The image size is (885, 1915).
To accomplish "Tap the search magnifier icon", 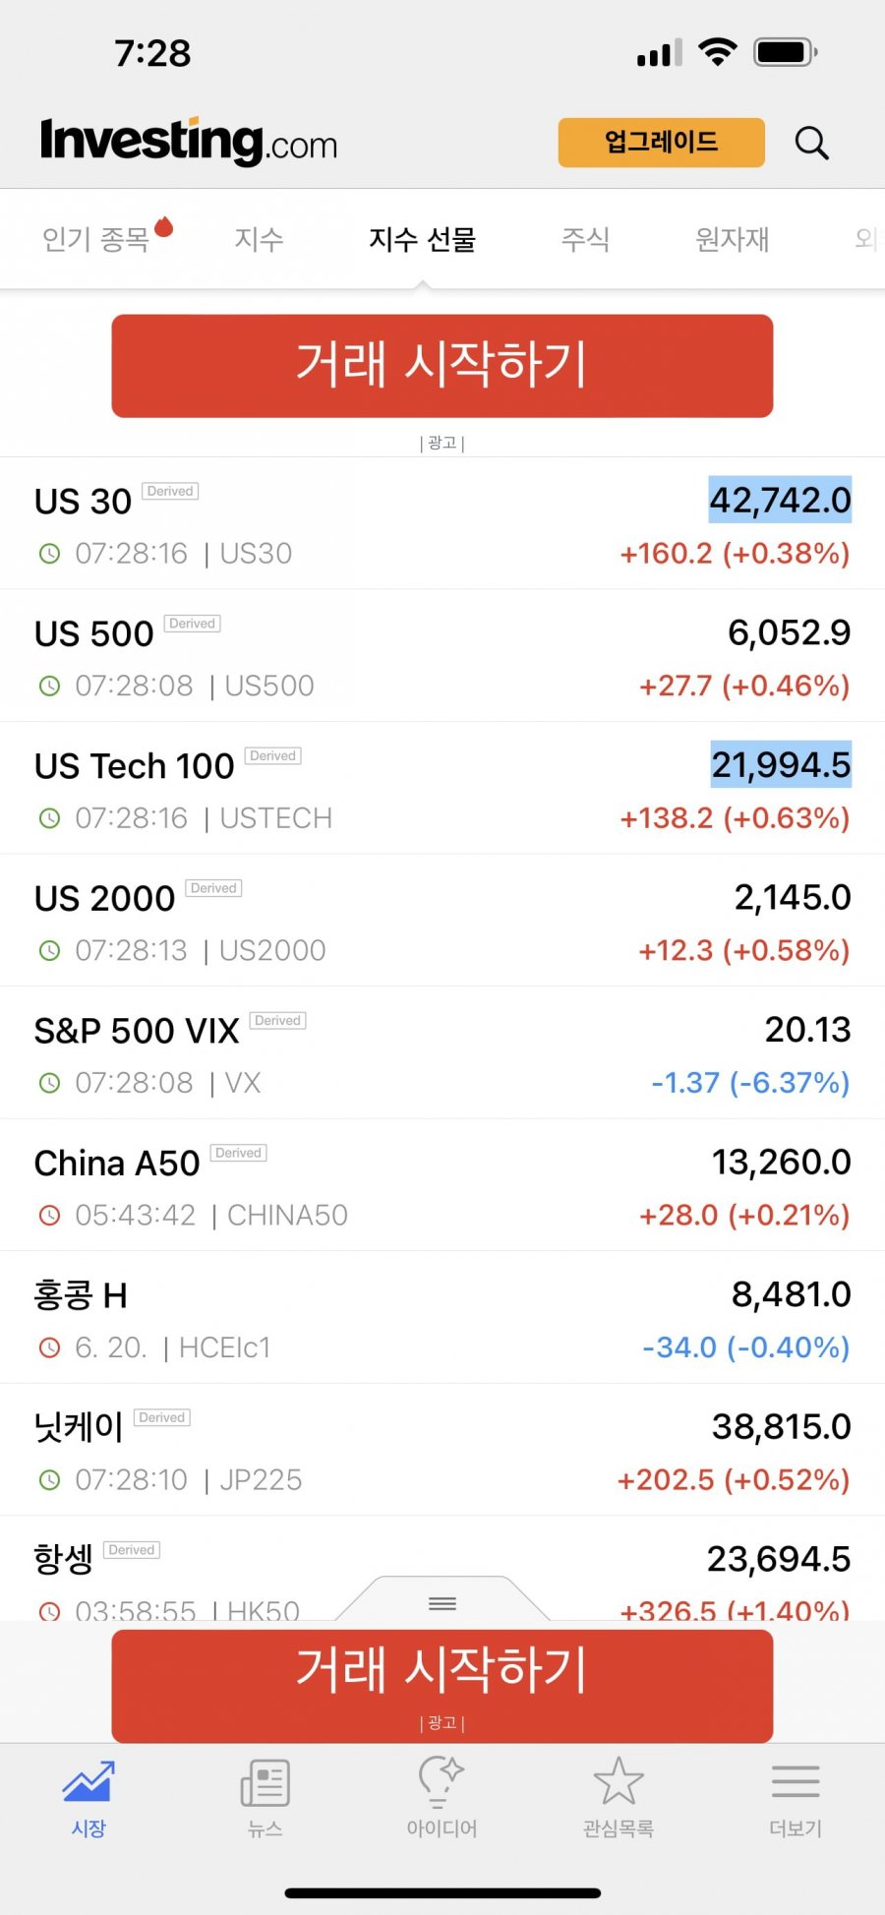I will (x=811, y=144).
